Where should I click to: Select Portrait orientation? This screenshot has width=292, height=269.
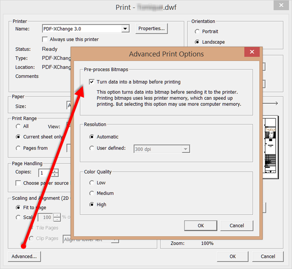[x=197, y=32]
